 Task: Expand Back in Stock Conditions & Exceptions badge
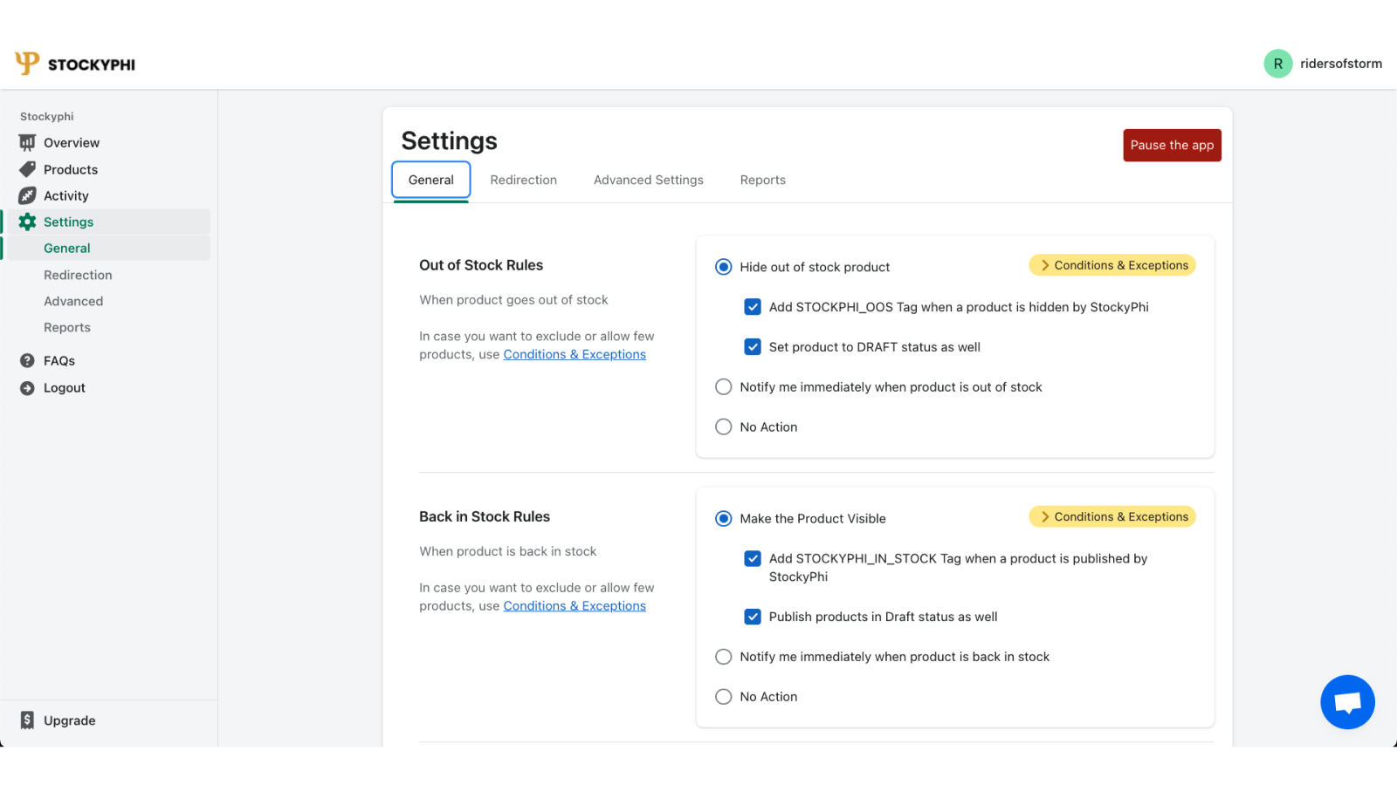point(1112,516)
